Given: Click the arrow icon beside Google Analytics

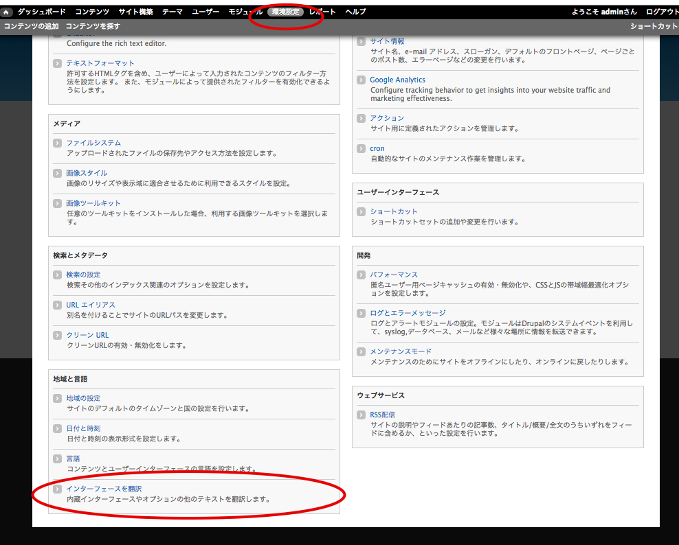Looking at the screenshot, I should coord(361,79).
